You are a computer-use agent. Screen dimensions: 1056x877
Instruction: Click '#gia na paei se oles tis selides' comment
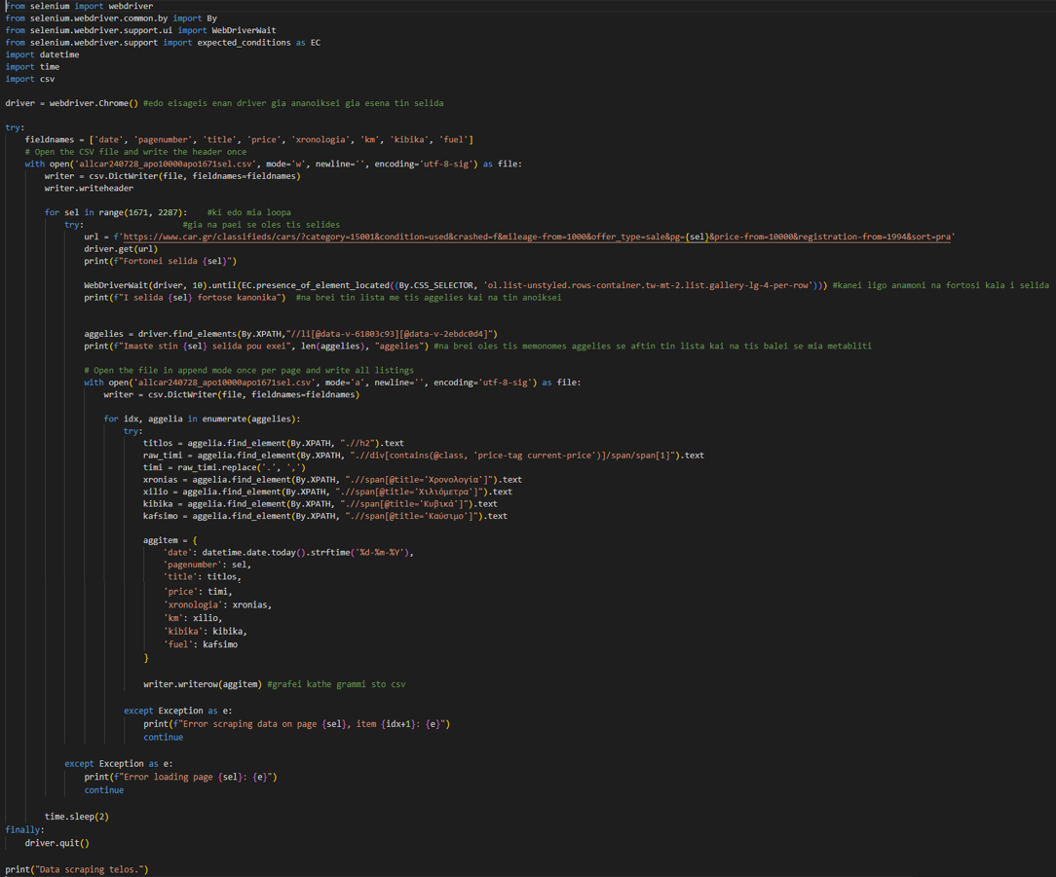(x=261, y=224)
